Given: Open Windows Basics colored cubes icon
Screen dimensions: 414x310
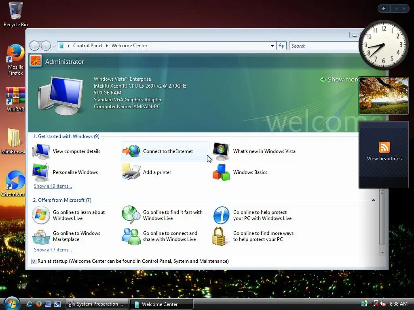Looking at the screenshot, I should click(x=221, y=172).
